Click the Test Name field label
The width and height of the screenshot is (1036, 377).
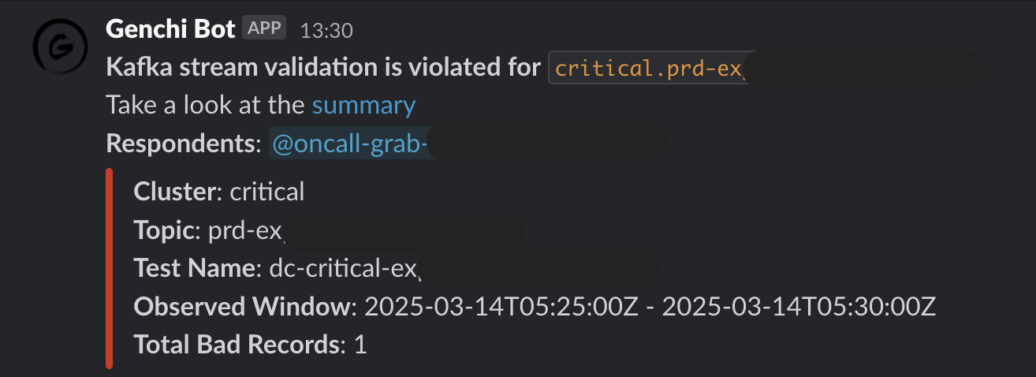tap(196, 268)
